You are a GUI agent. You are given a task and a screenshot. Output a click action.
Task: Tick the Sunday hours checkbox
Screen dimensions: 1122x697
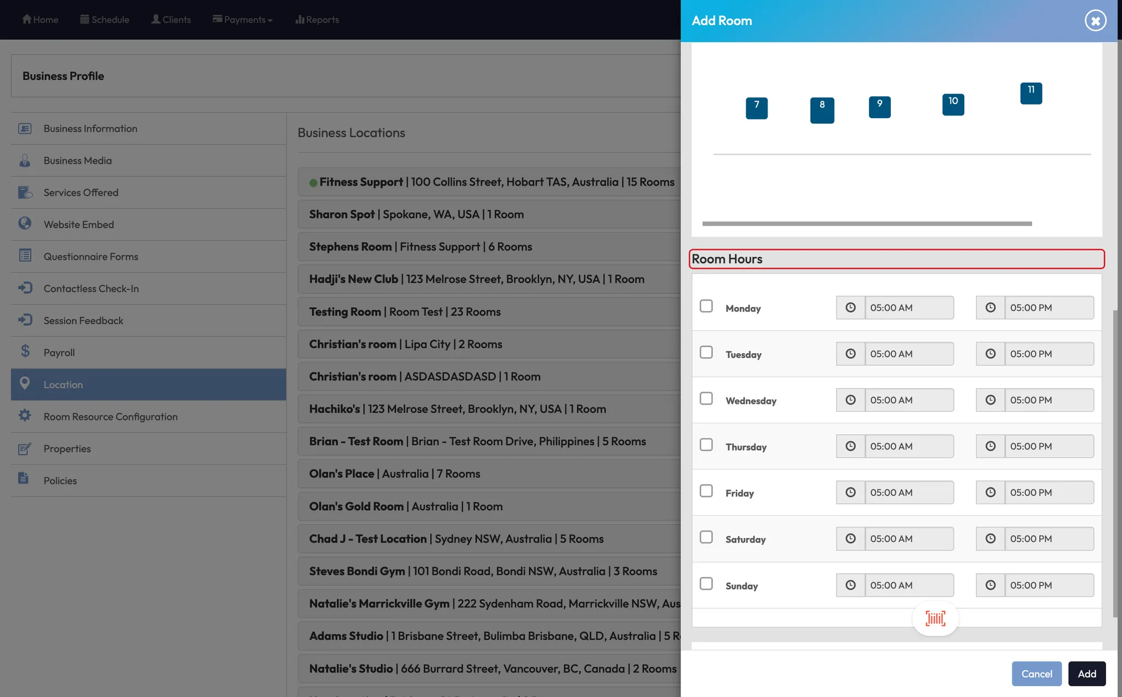pyautogui.click(x=706, y=584)
